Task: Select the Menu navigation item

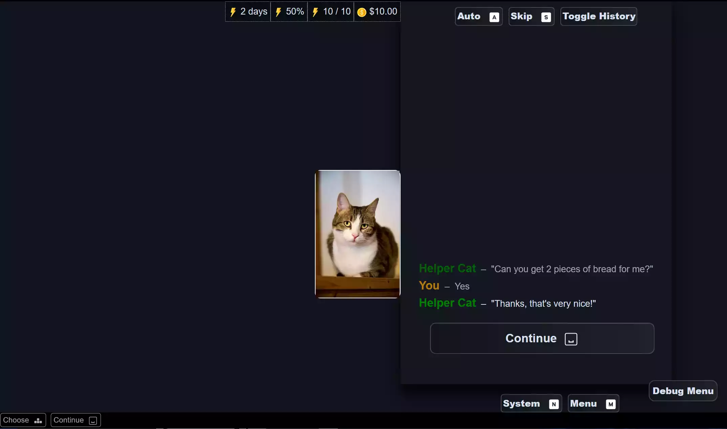Action: coord(592,404)
